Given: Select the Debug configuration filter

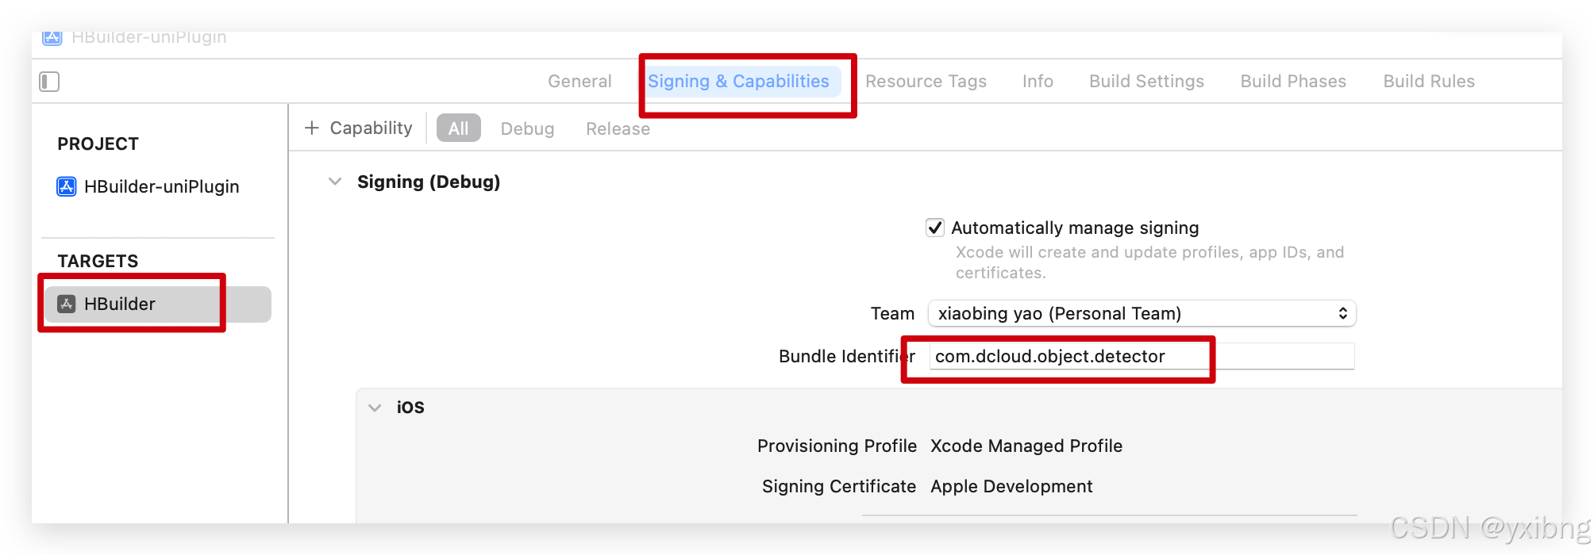Looking at the screenshot, I should [x=527, y=128].
